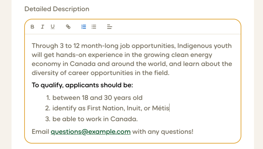Click list item "between 18 and 30 years old"

(x=97, y=98)
